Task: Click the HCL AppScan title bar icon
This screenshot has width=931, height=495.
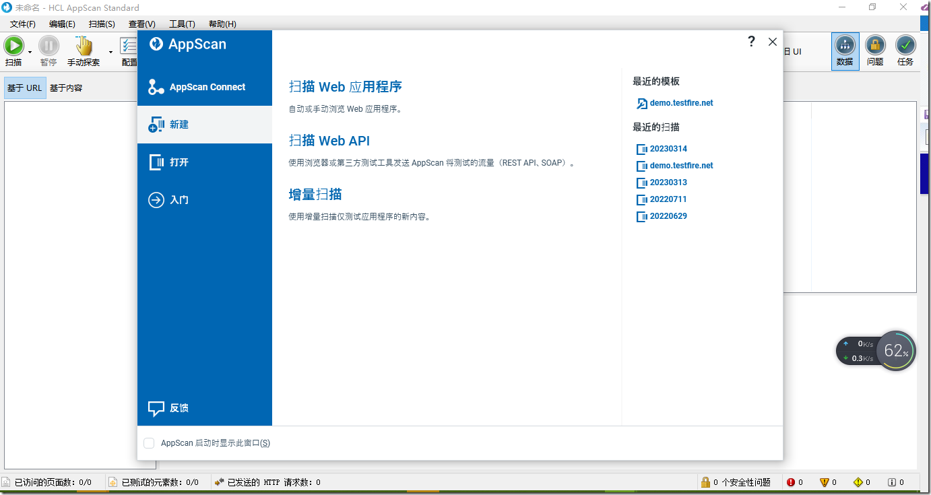Action: (7, 7)
